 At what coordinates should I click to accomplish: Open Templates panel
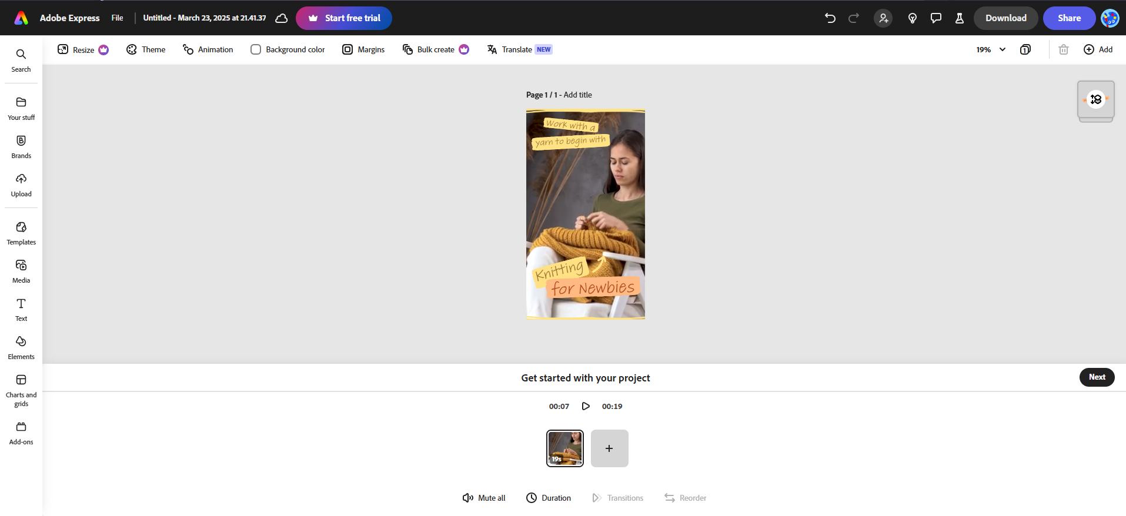tap(21, 233)
